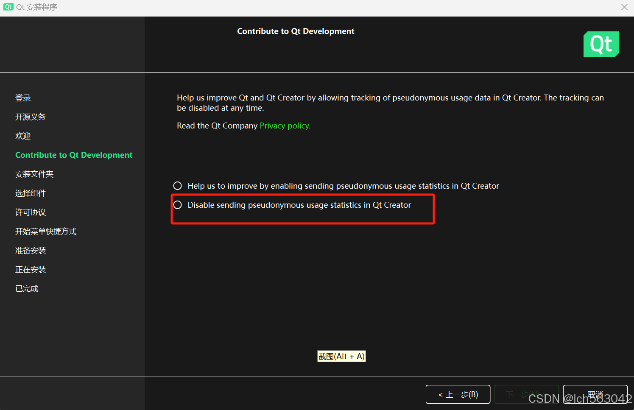Click the 开始菜单快捷方式 step in the sidebar
Image resolution: width=634 pixels, height=410 pixels.
46,231
